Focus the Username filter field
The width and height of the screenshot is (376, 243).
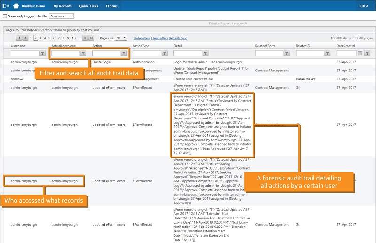click(25, 53)
